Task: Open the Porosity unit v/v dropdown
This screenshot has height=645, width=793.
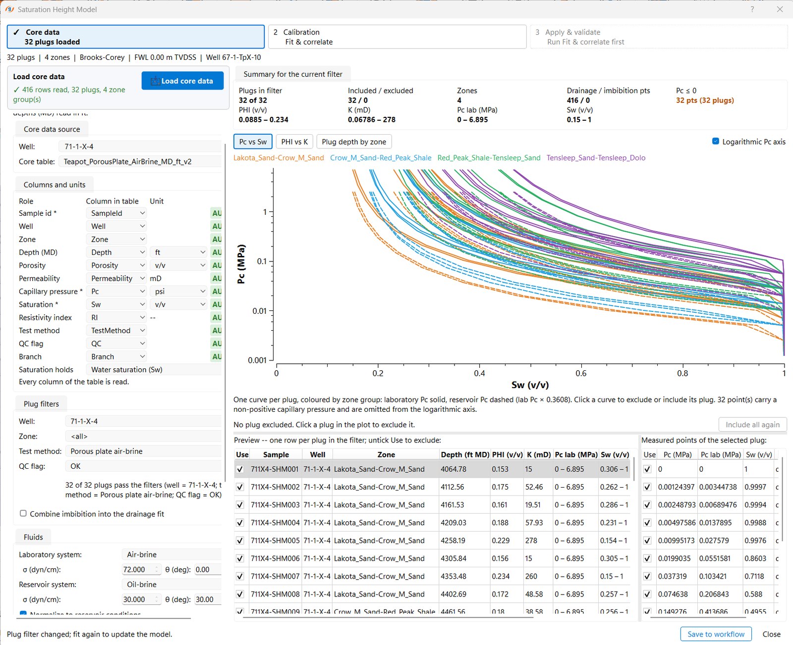Action: (178, 265)
